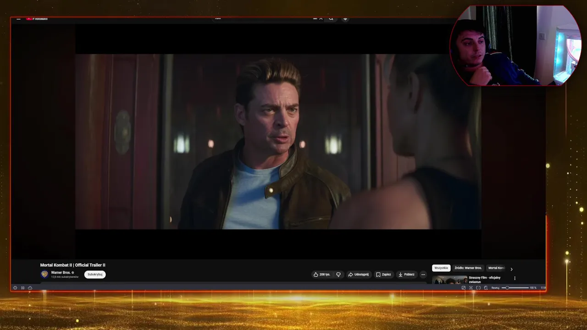Adjust the page zoom slider
Screen dimensions: 587x330
pos(515,288)
